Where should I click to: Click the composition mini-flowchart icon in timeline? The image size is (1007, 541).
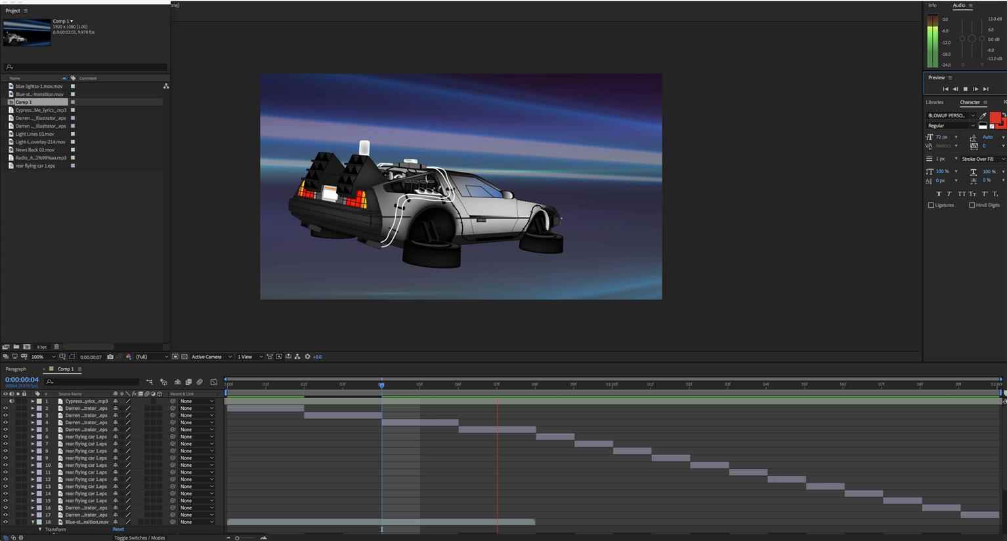click(149, 382)
